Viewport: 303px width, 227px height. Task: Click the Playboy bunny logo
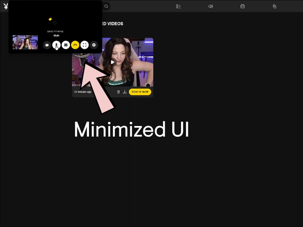point(6,6)
